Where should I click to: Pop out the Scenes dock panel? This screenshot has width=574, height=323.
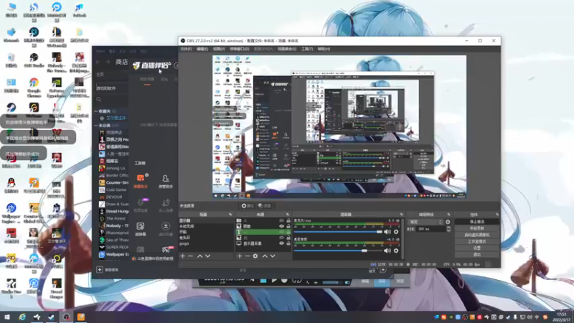pyautogui.click(x=230, y=214)
